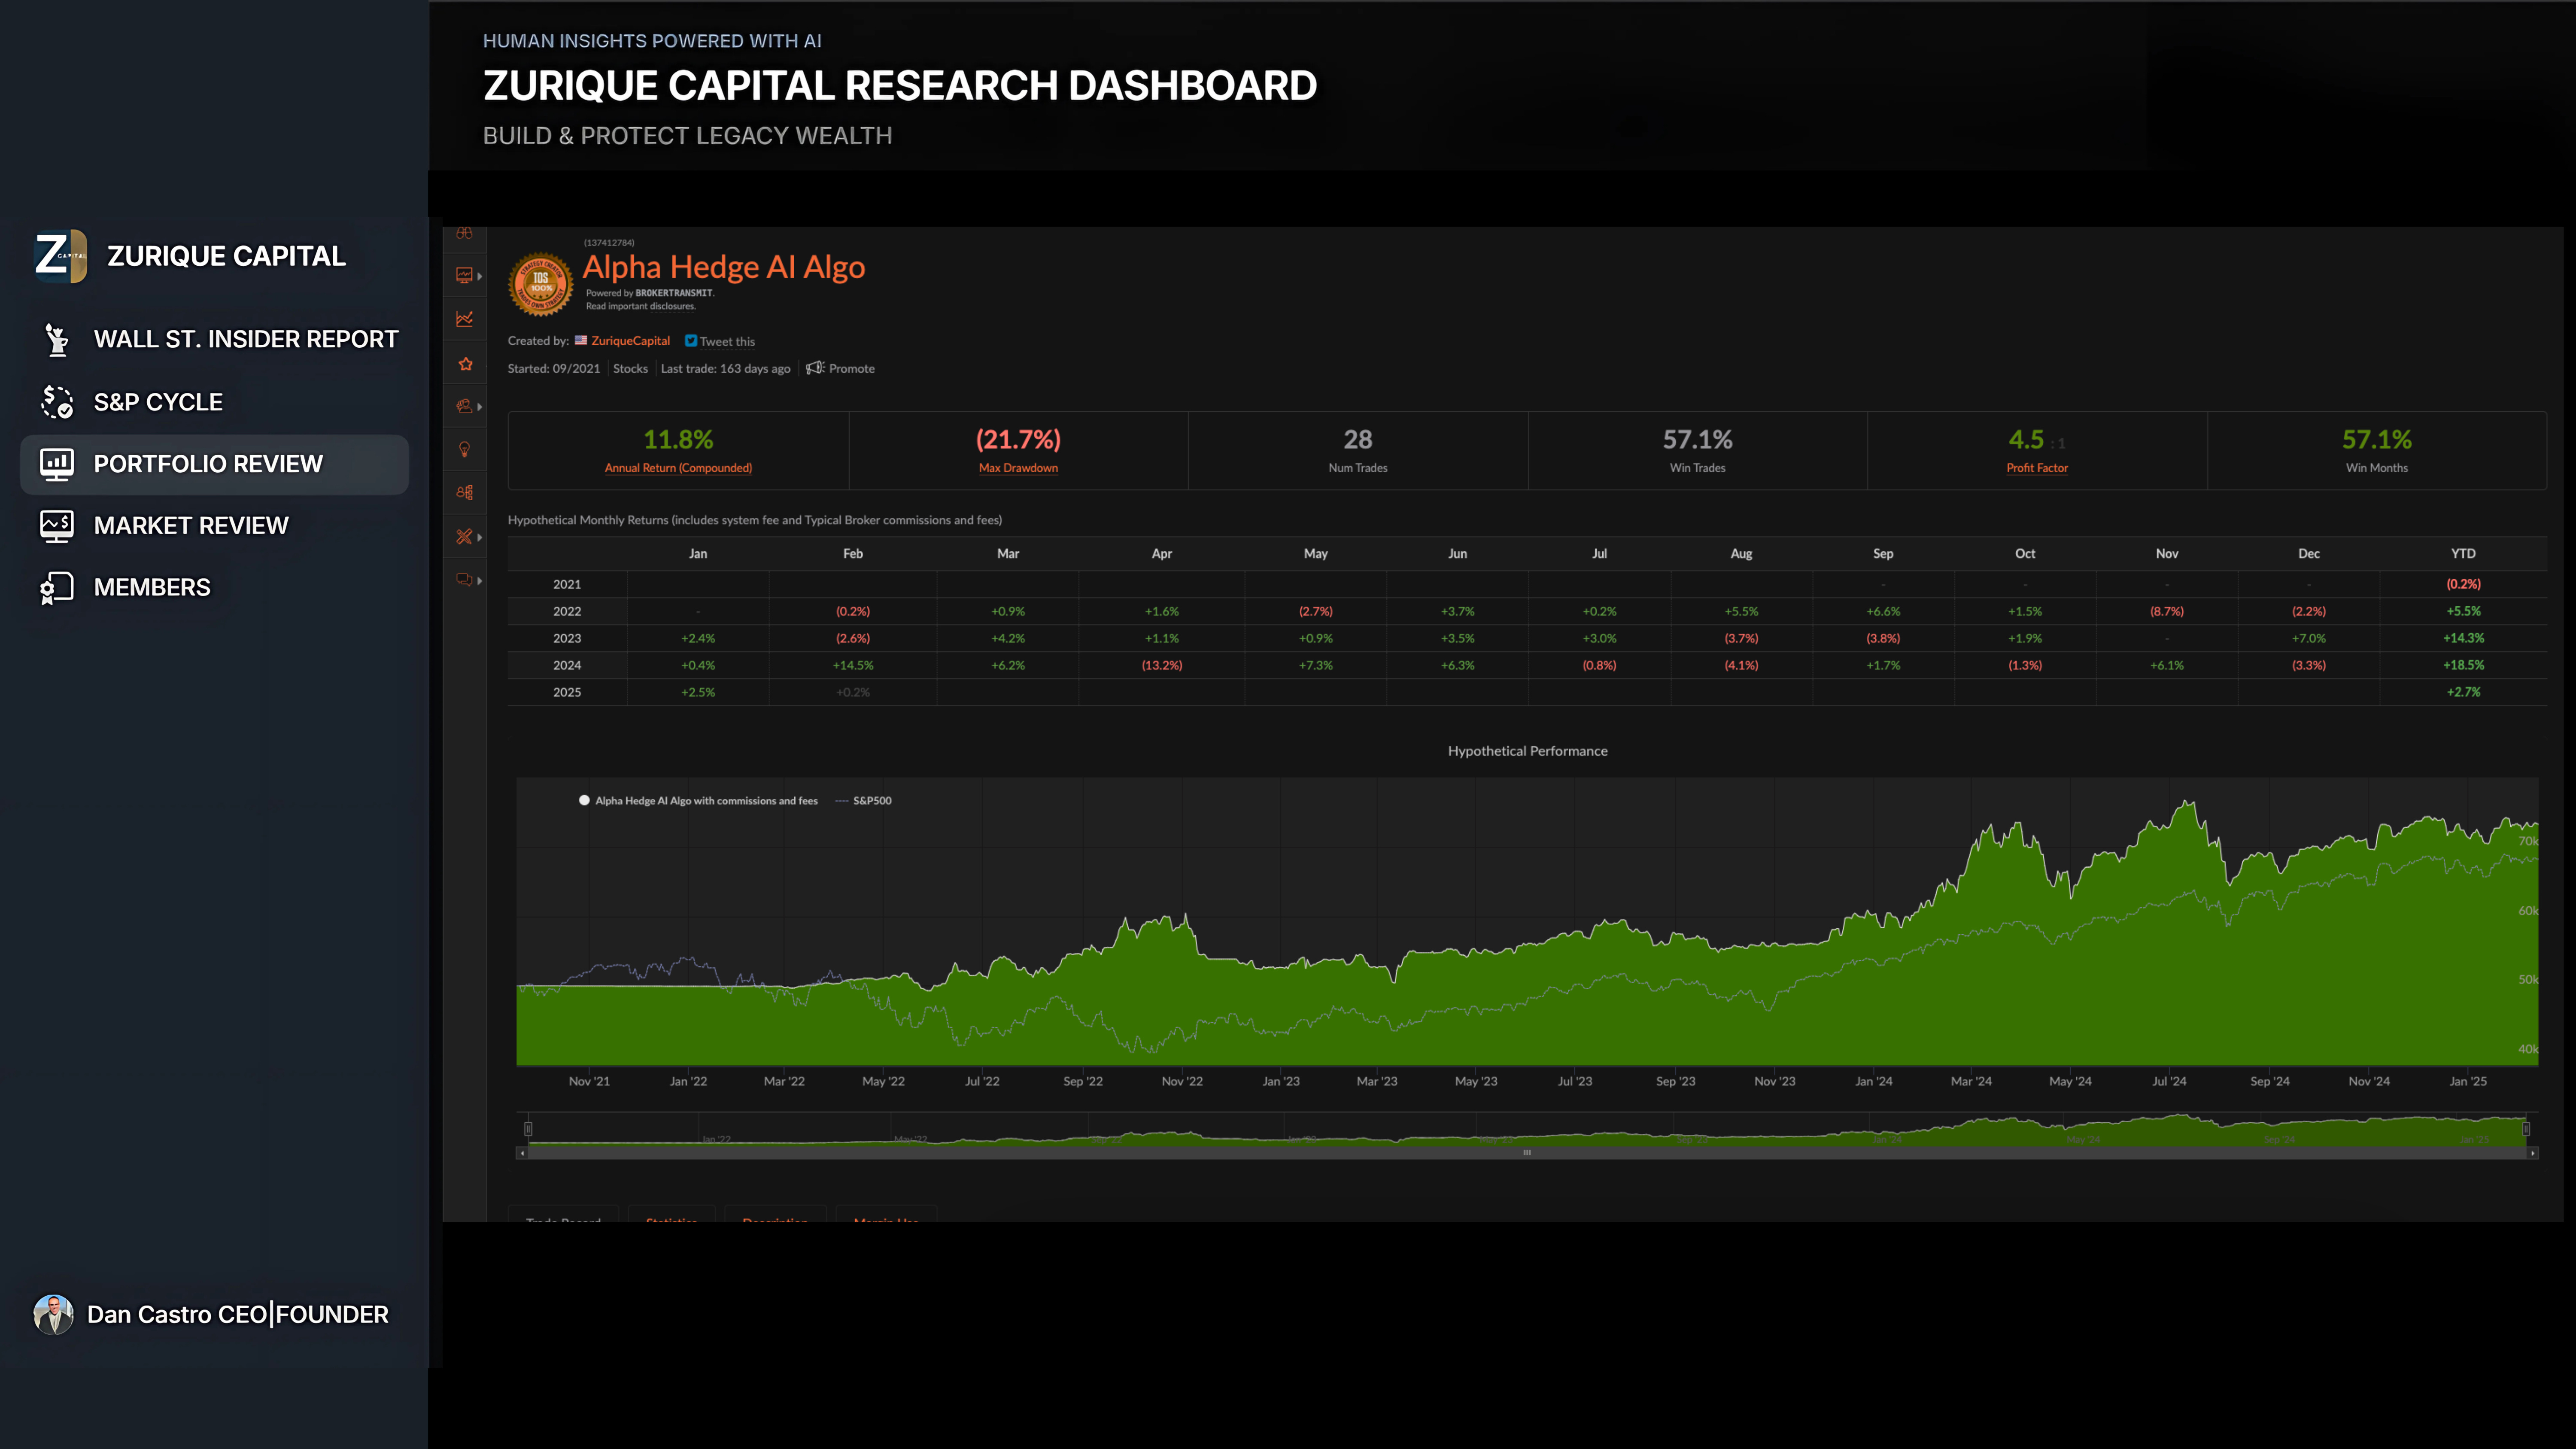Screen dimensions: 2576x1449
Task: Click the navigator scrollbar right arrow
Action: click(2532, 1153)
